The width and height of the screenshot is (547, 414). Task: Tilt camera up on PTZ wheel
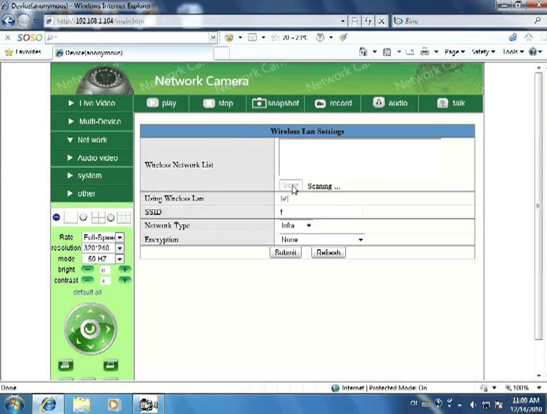click(90, 311)
